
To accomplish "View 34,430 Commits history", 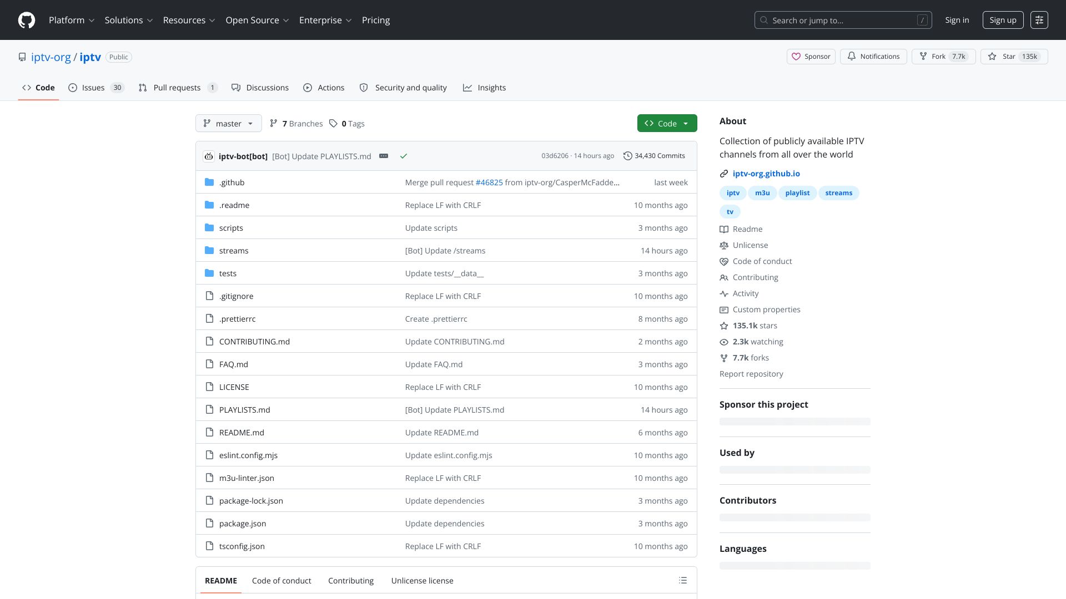I will point(654,156).
